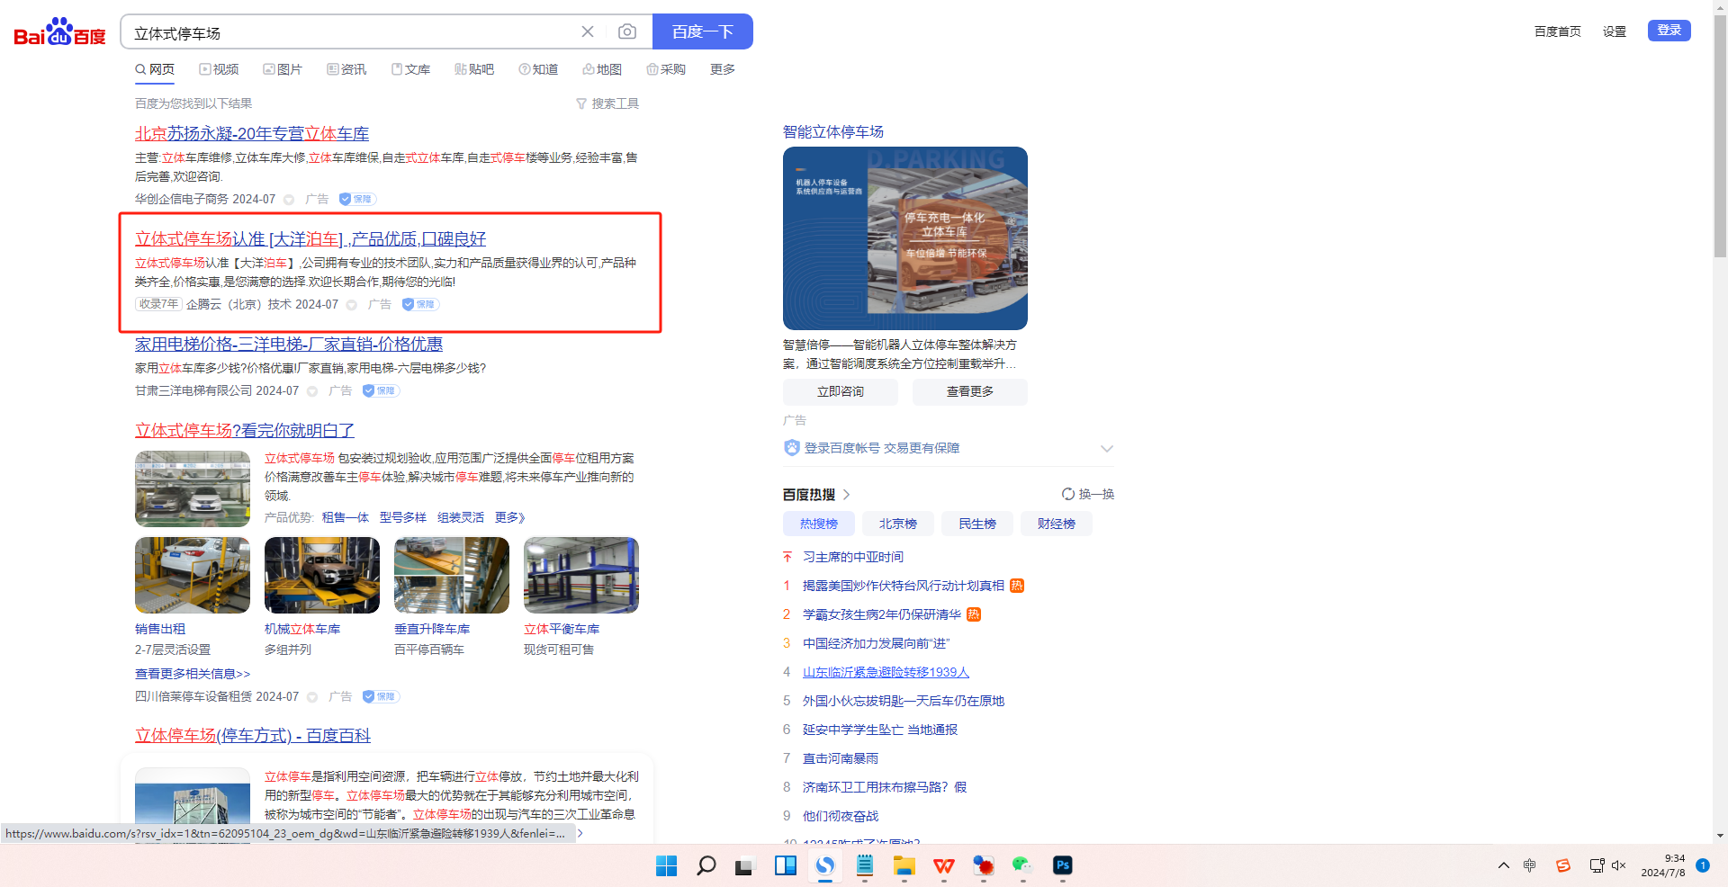Switch to the 地图 tab
The image size is (1728, 887).
coord(602,69)
